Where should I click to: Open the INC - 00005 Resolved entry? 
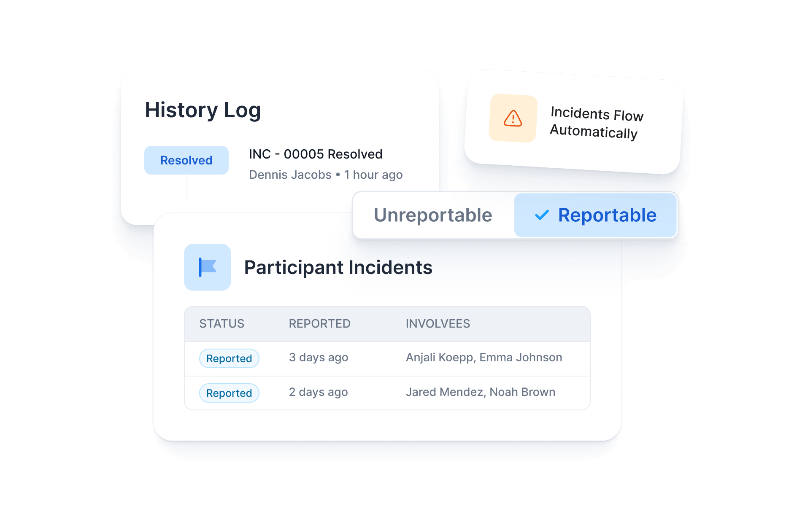315,154
